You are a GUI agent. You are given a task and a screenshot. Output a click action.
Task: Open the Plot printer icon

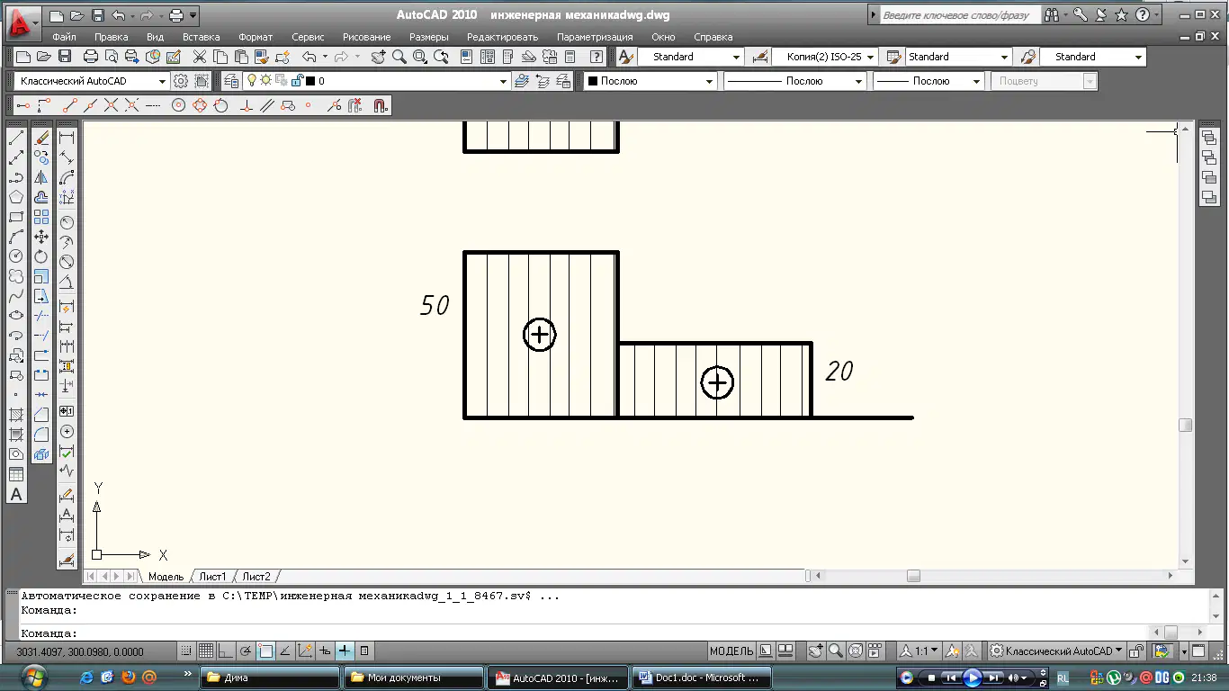pos(90,57)
